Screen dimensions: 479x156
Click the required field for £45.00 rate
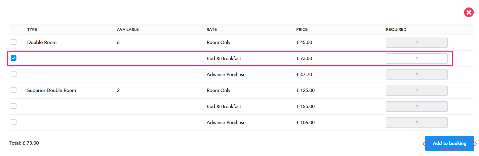tap(416, 43)
